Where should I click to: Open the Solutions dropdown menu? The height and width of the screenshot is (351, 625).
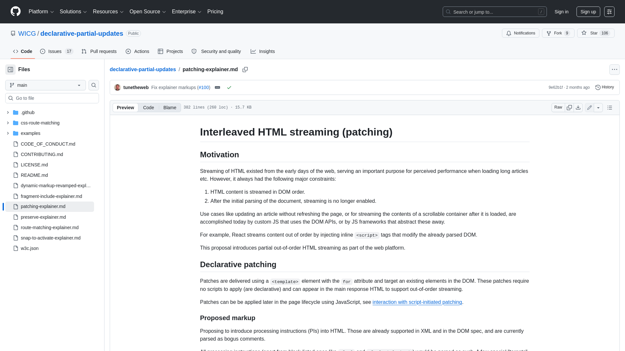pyautogui.click(x=73, y=12)
